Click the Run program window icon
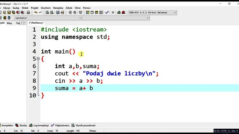 pyautogui.click(x=92, y=13)
